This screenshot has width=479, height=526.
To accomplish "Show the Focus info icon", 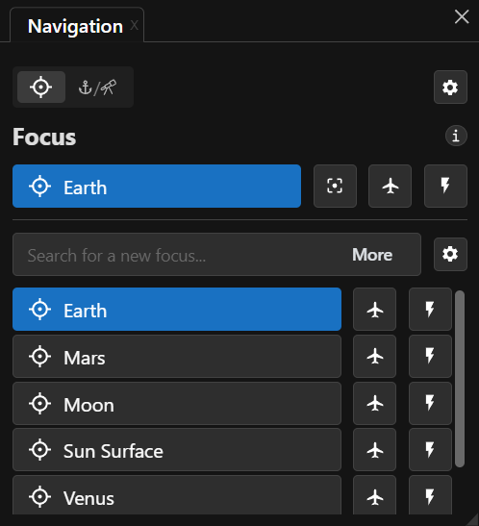I will coord(456,136).
